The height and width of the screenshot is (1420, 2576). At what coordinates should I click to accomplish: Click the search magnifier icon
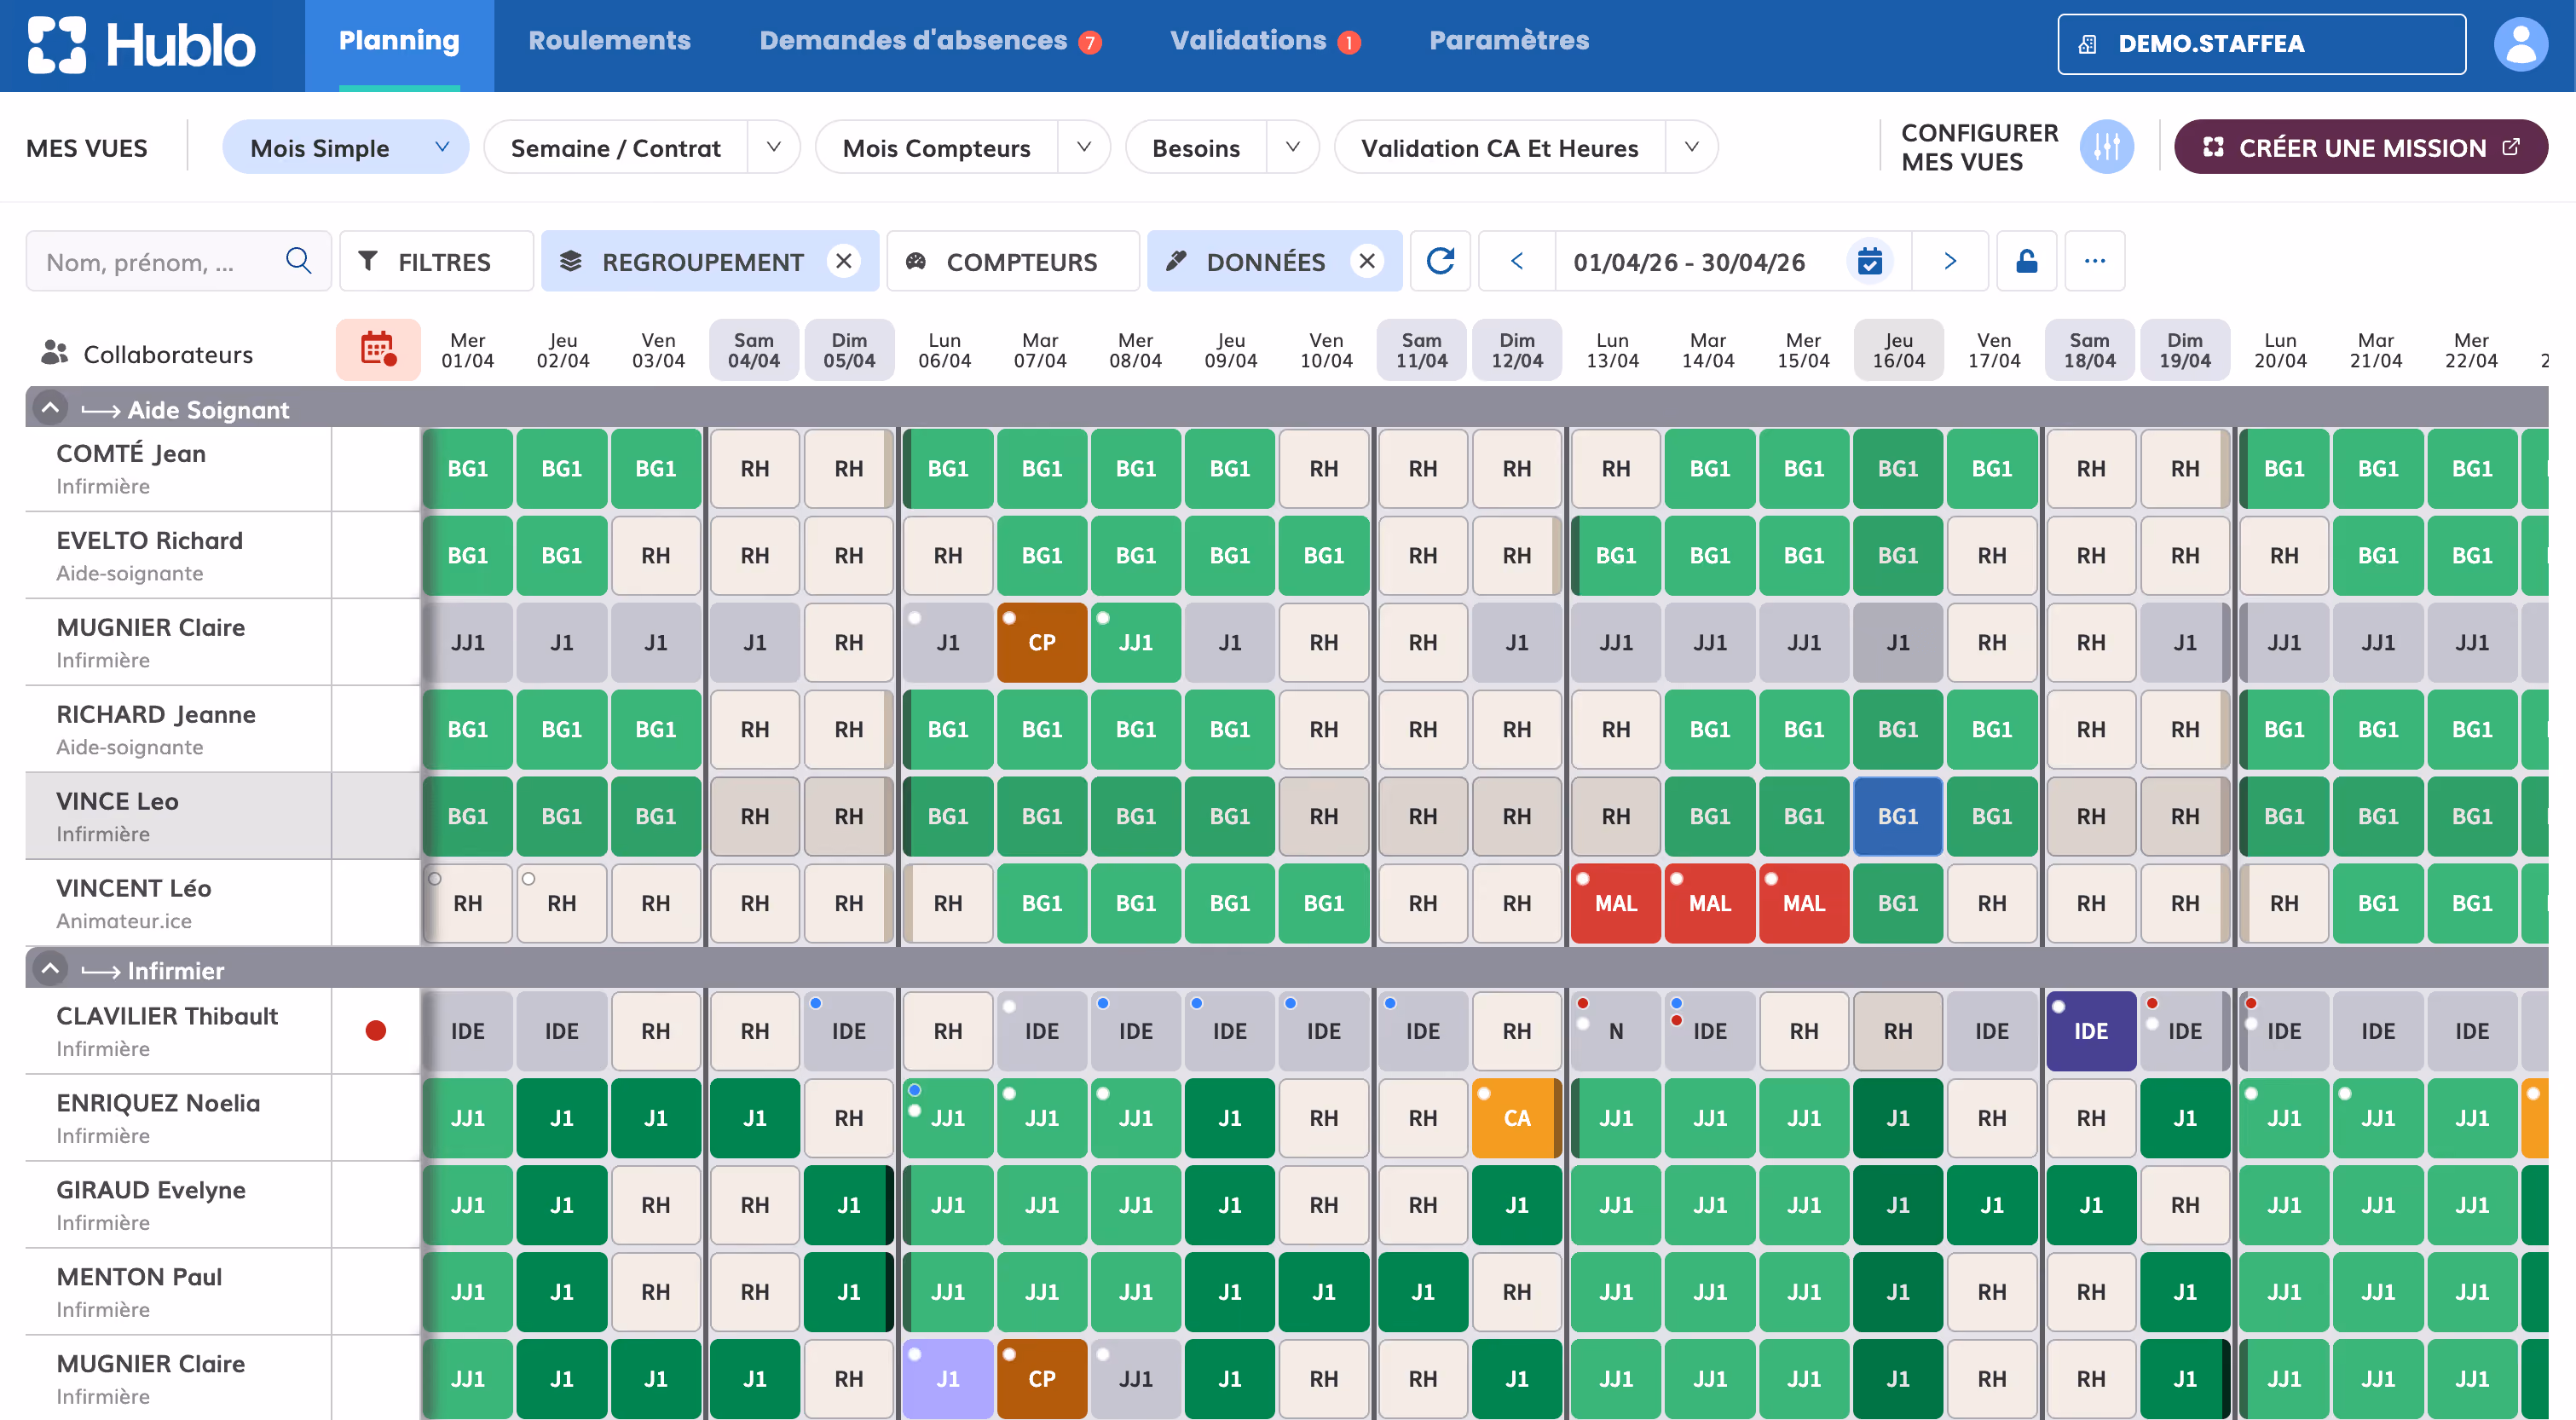tap(298, 261)
